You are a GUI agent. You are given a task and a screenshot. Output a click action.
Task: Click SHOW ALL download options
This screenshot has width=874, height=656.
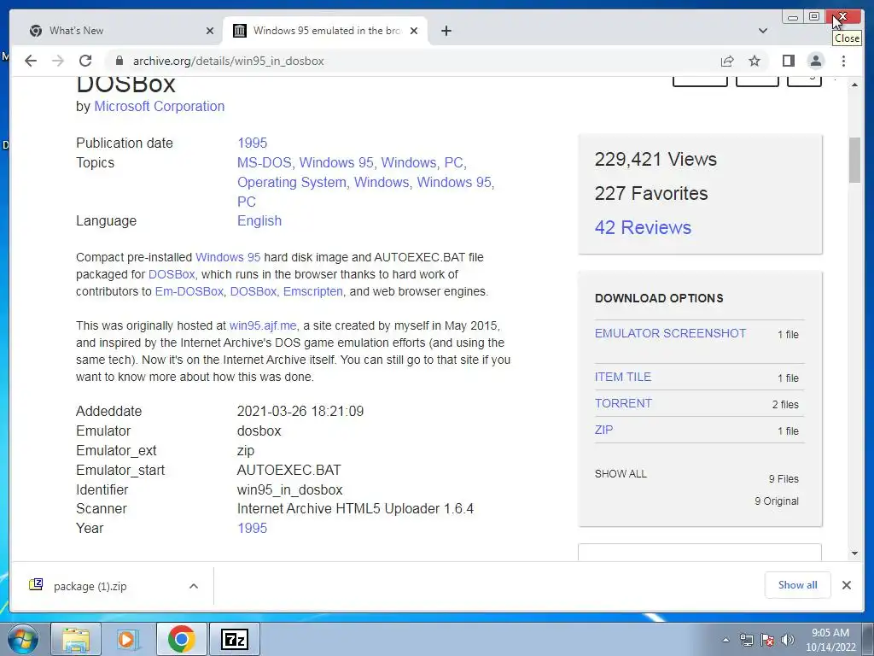tap(621, 473)
